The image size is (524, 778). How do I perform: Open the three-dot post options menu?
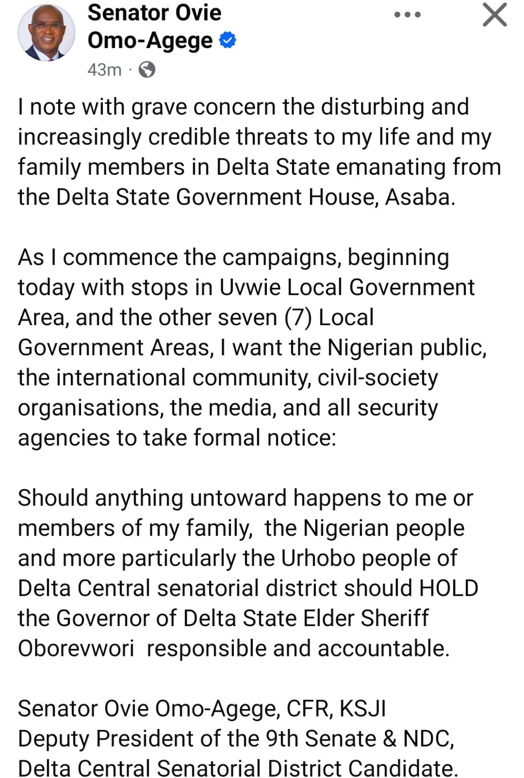(x=407, y=15)
